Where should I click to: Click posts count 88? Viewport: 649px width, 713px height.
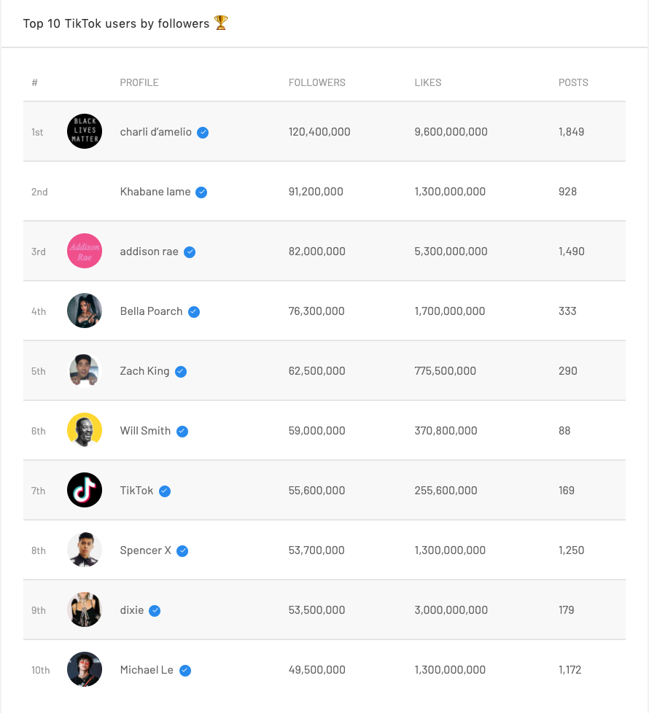coord(564,431)
